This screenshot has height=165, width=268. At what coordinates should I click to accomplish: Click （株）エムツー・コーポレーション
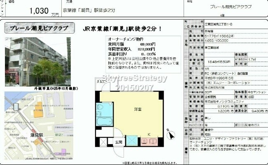[227, 83]
